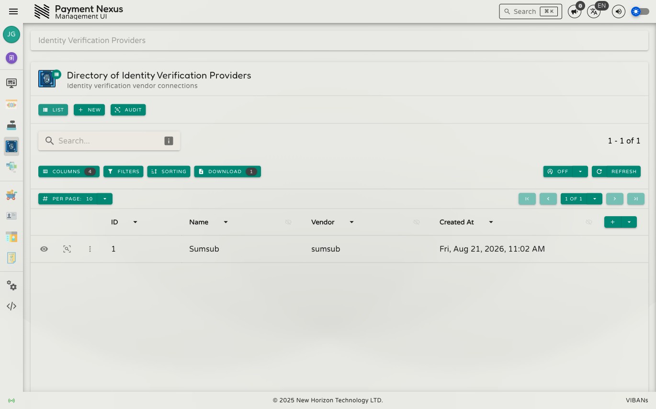The image size is (656, 409).
Task: Expand the auto-refresh interval dropdown arrow
Action: [x=580, y=171]
